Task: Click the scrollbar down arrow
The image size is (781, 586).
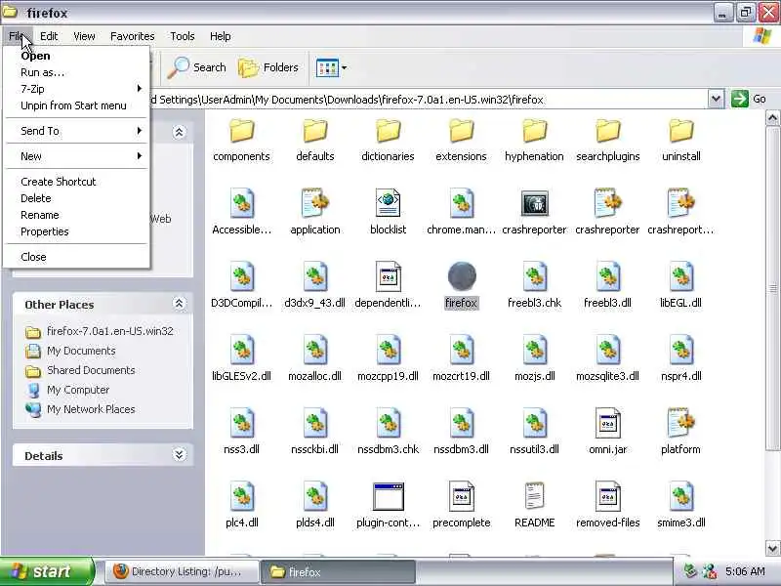Action: coord(772,548)
